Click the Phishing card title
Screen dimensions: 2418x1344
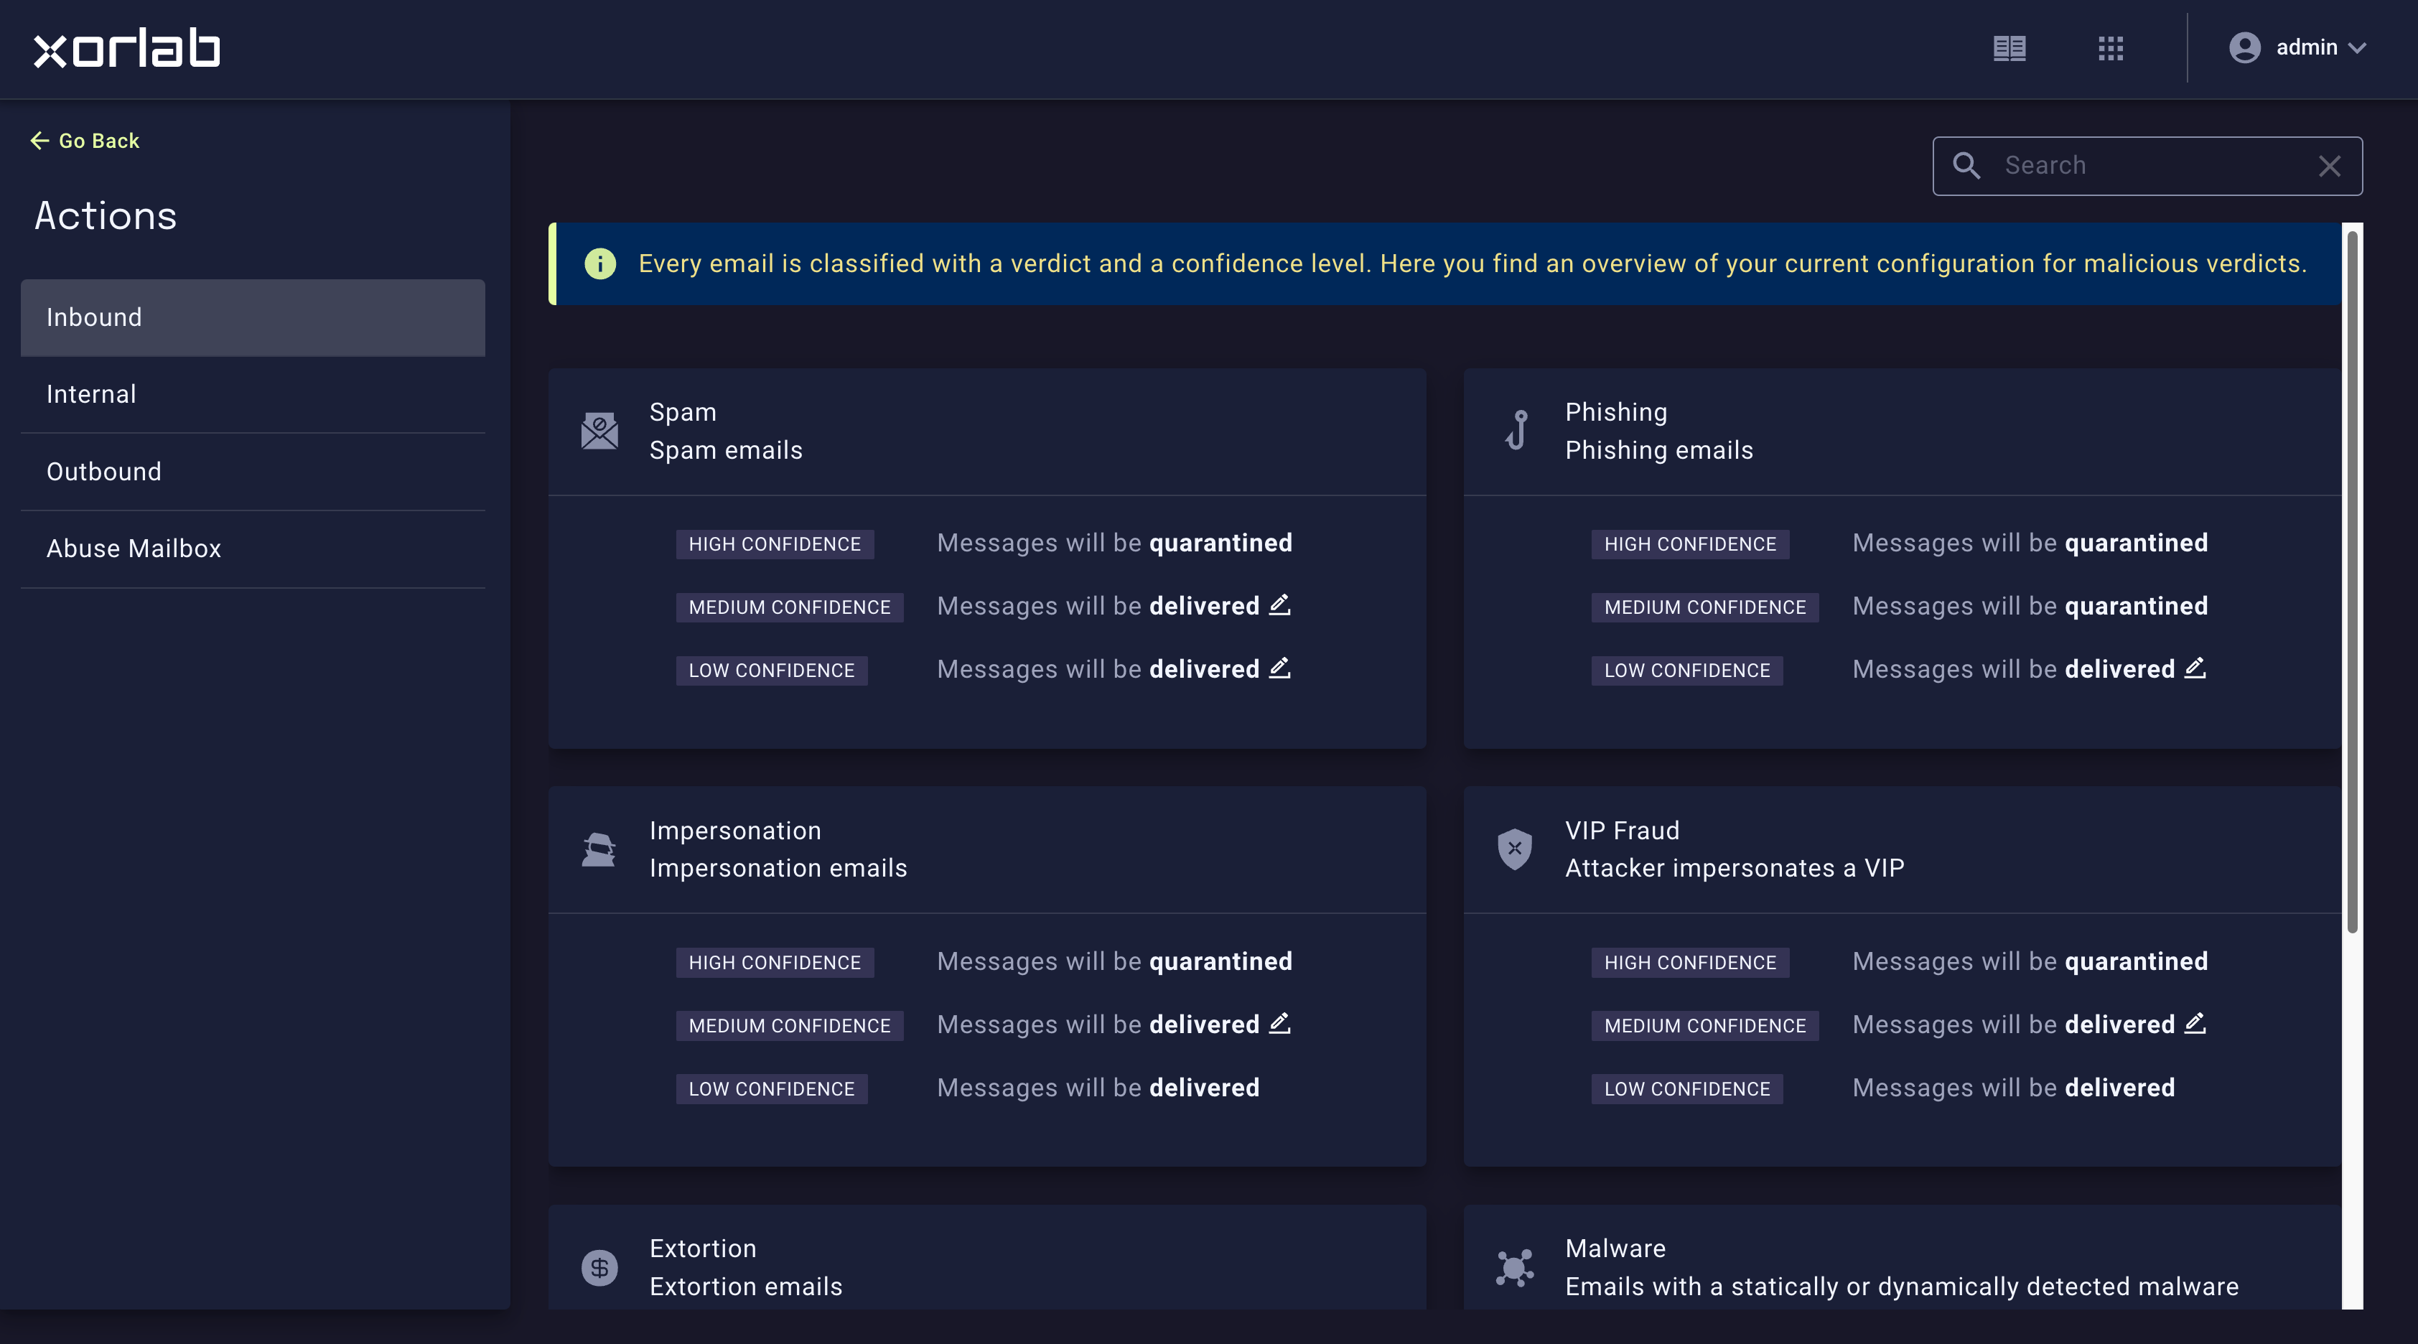[x=1616, y=412]
